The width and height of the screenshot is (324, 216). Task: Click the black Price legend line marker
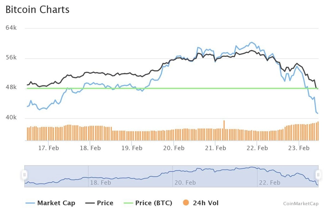90,203
